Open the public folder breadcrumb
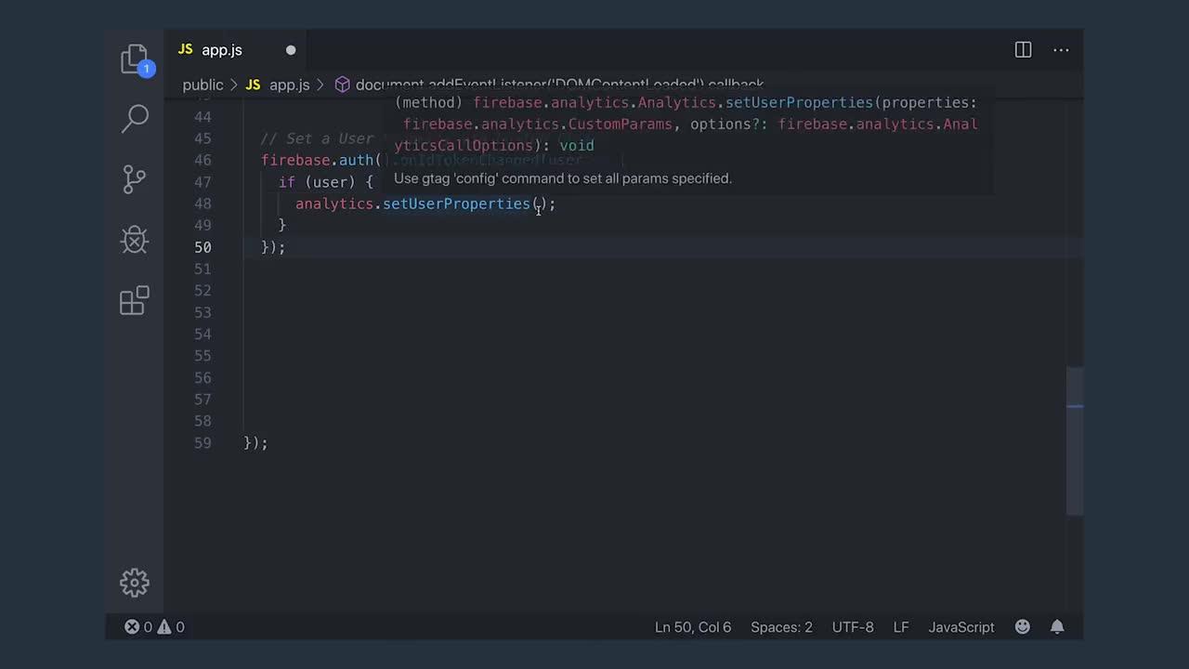This screenshot has height=669, width=1189. point(203,85)
